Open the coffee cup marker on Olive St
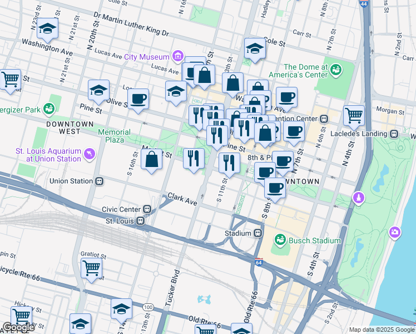416x334 pixels. click(138, 99)
